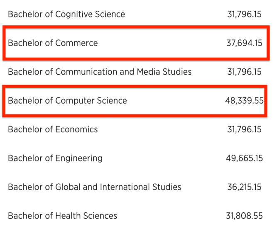Choose the Bachelor of Engineering program
The image size is (274, 231).
point(55,158)
